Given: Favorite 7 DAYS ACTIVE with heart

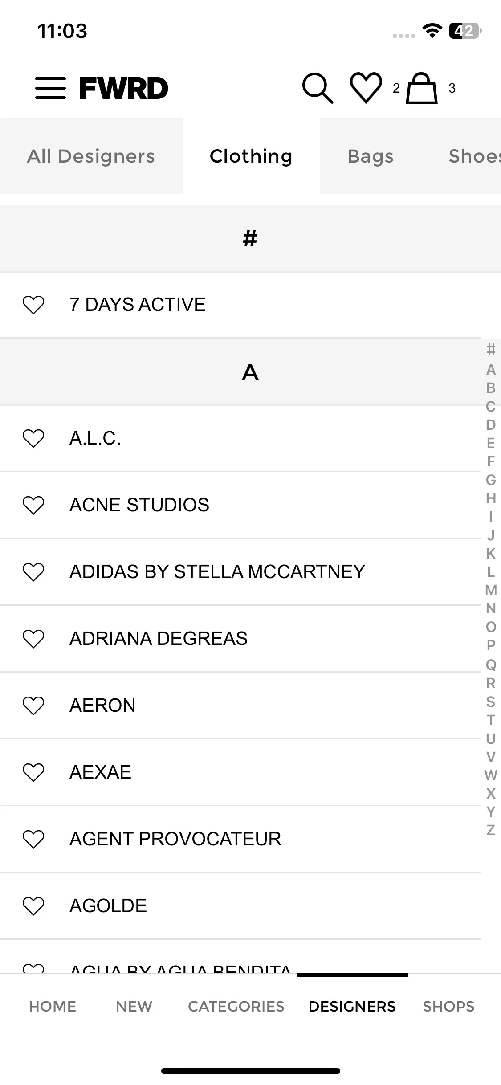Looking at the screenshot, I should tap(33, 305).
